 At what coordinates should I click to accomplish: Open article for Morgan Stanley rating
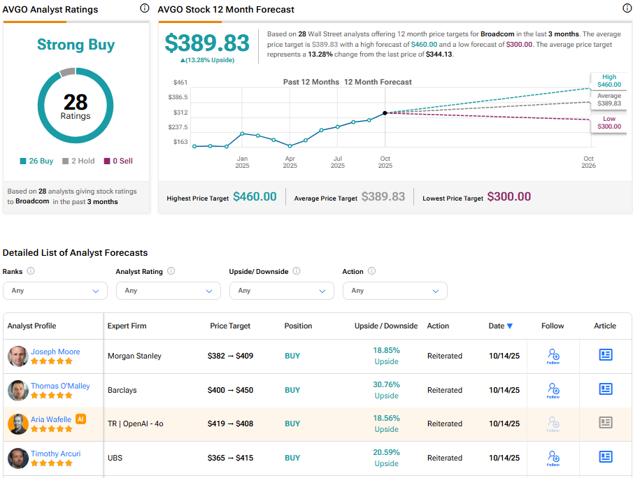(x=605, y=355)
